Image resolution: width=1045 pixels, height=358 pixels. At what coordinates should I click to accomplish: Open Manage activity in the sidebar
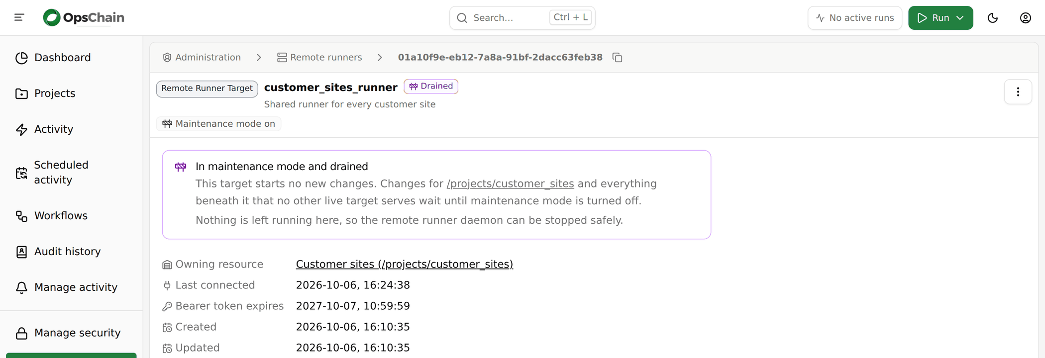click(71, 287)
